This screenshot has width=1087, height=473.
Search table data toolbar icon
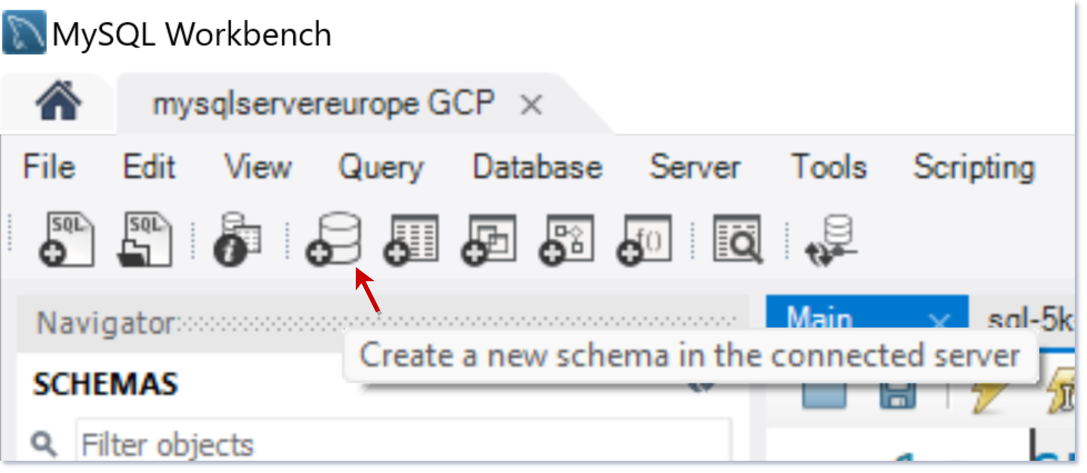[738, 239]
